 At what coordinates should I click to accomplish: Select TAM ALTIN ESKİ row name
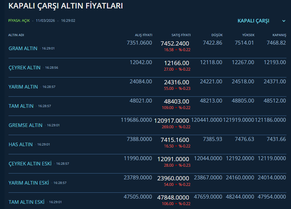click(26, 202)
